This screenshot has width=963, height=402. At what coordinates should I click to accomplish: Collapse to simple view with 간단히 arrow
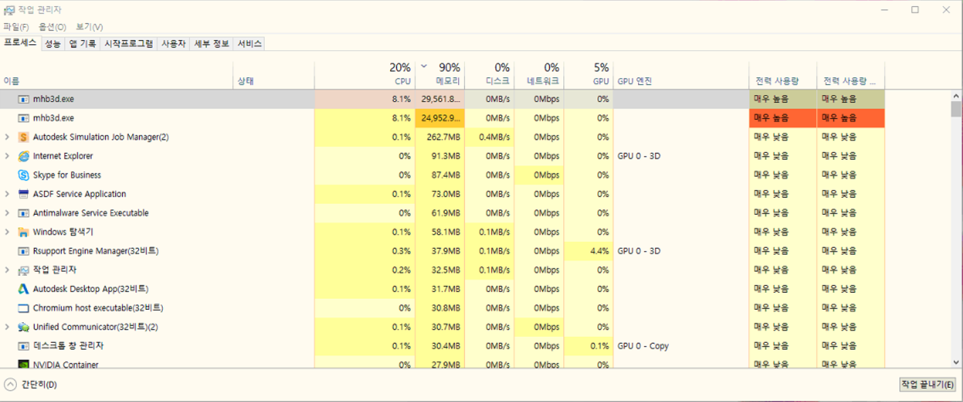point(10,384)
